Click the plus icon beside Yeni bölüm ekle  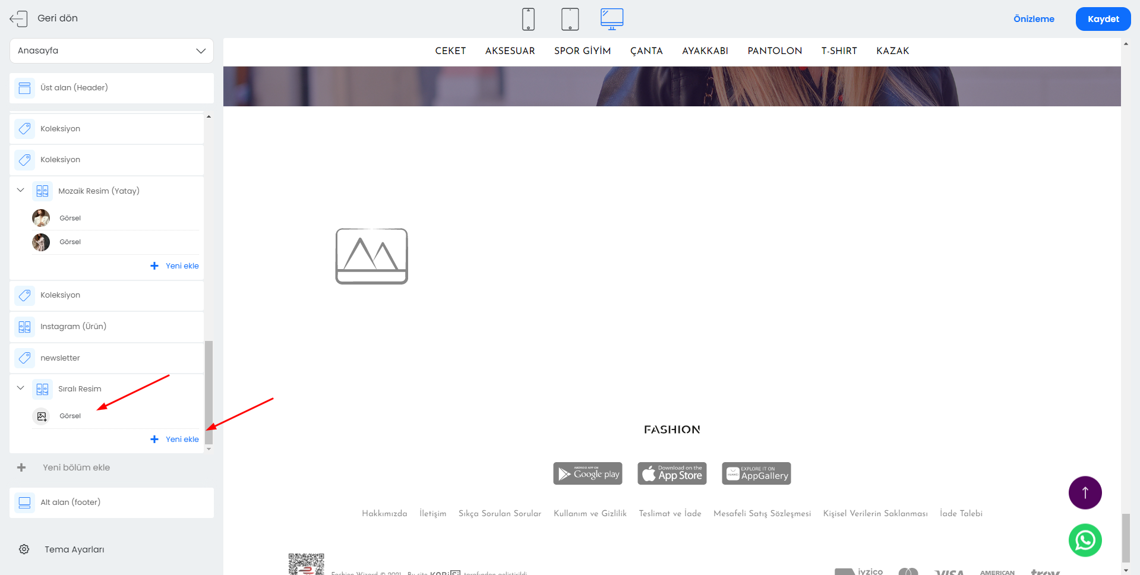tap(21, 467)
